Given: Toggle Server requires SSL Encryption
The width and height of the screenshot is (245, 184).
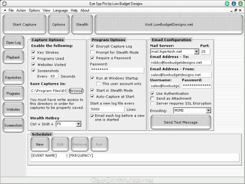Looking at the screenshot, I should [x=152, y=103].
